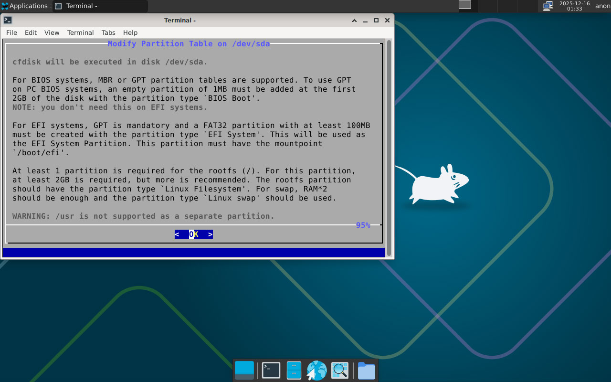Click the Show Desktop dock icon
Viewport: 611px width, 382px height.
point(244,371)
